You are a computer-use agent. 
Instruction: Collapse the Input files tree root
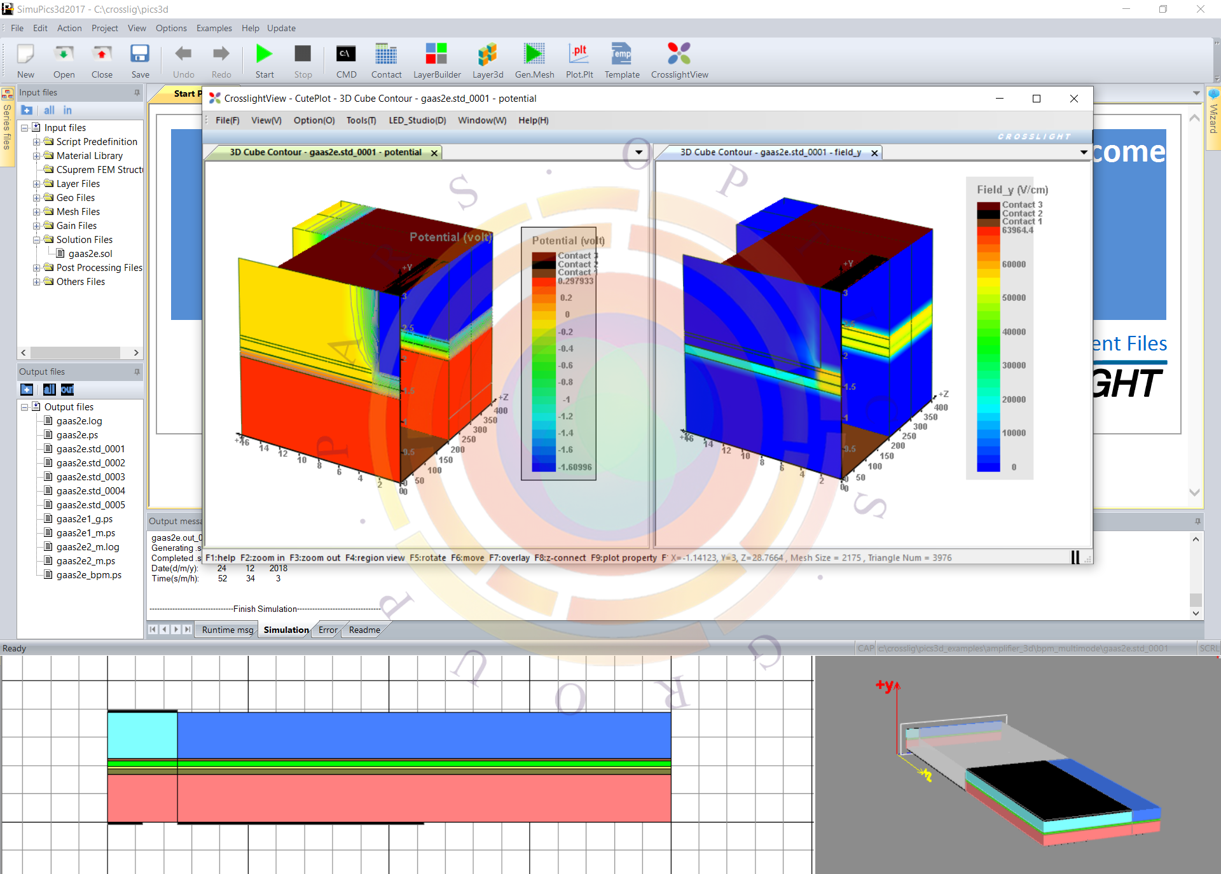click(x=25, y=128)
